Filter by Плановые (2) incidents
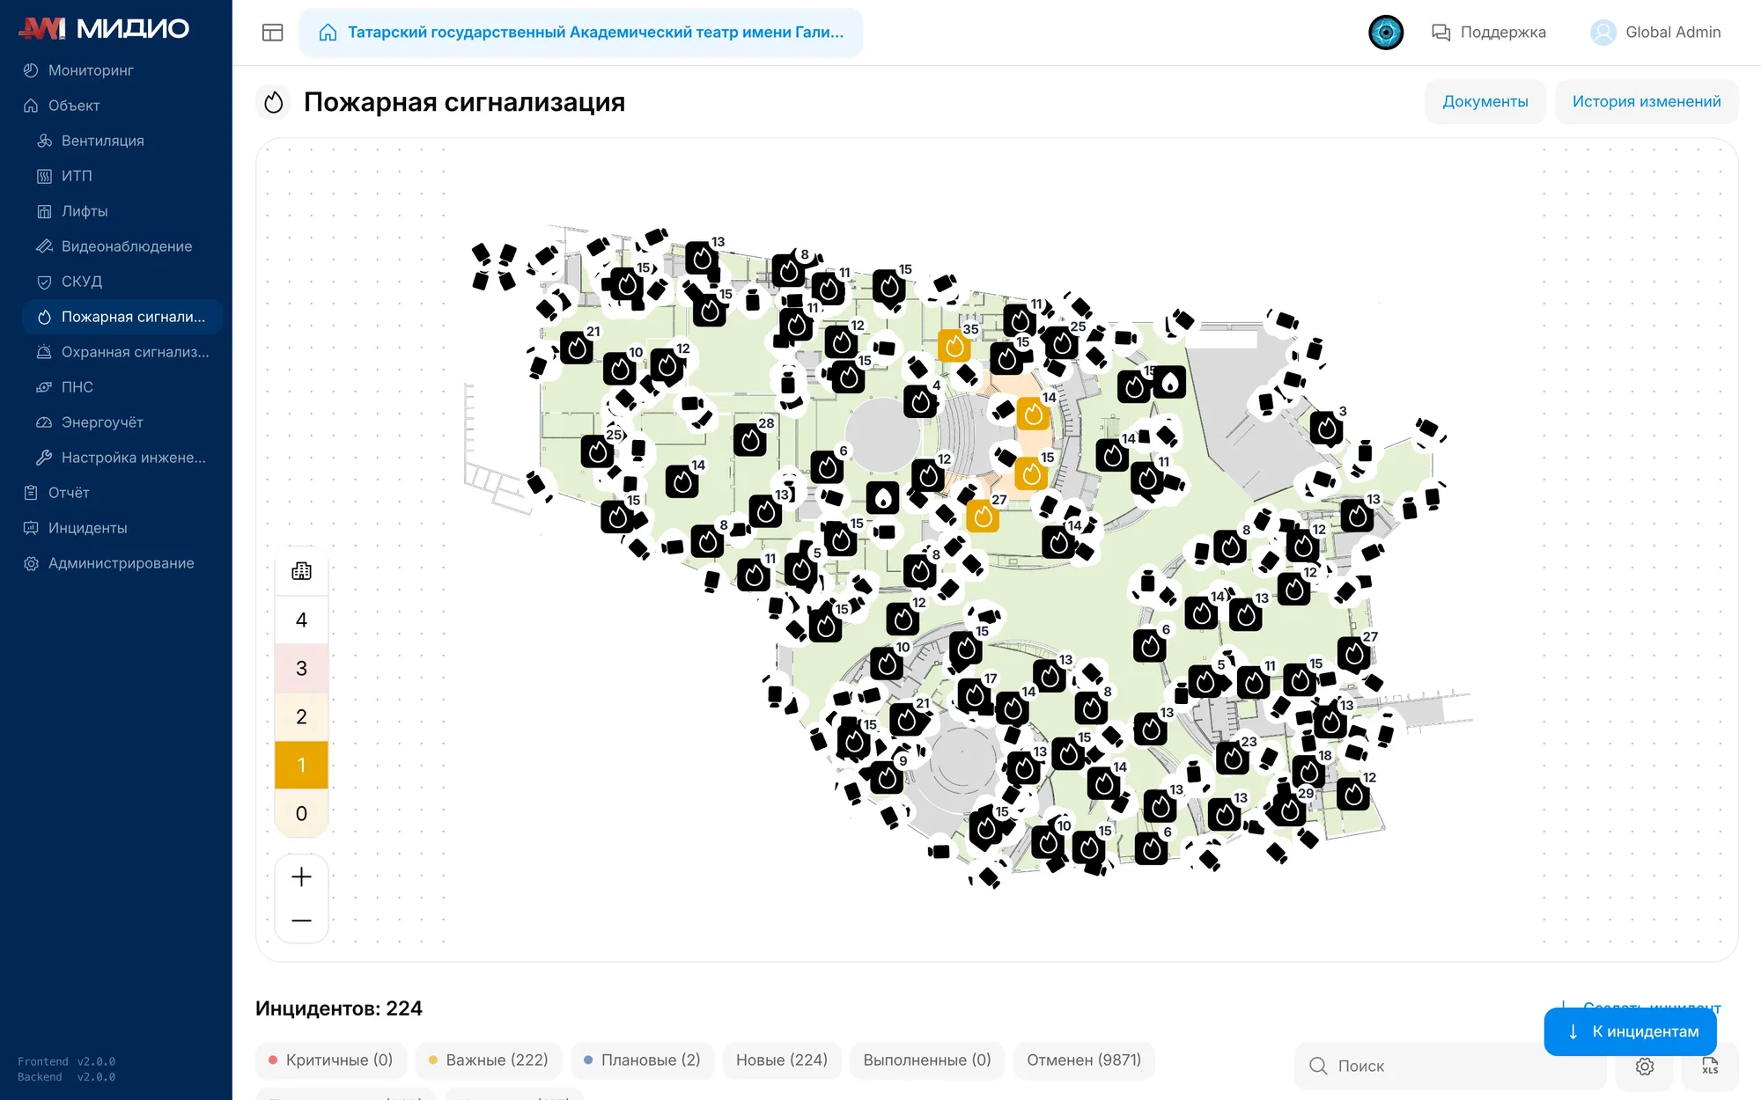 coord(642,1060)
